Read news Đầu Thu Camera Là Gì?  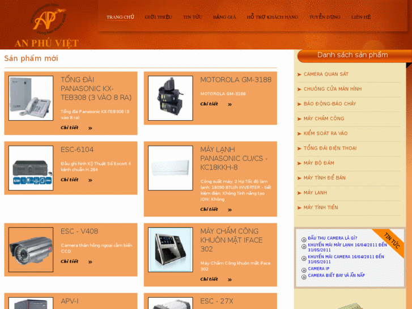click(x=333, y=238)
